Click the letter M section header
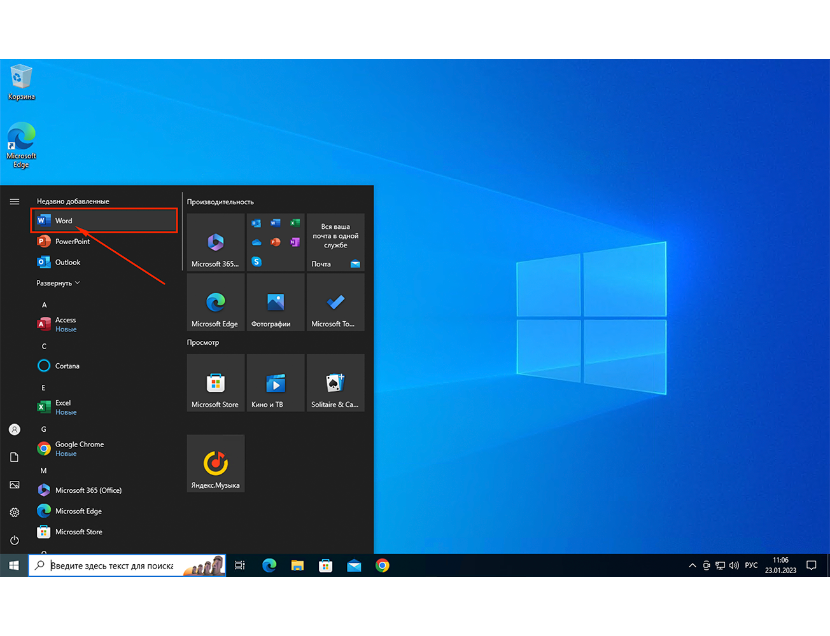 (x=43, y=471)
